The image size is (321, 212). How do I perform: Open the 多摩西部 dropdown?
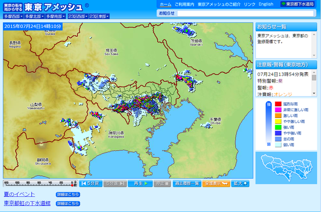tap(13, 17)
